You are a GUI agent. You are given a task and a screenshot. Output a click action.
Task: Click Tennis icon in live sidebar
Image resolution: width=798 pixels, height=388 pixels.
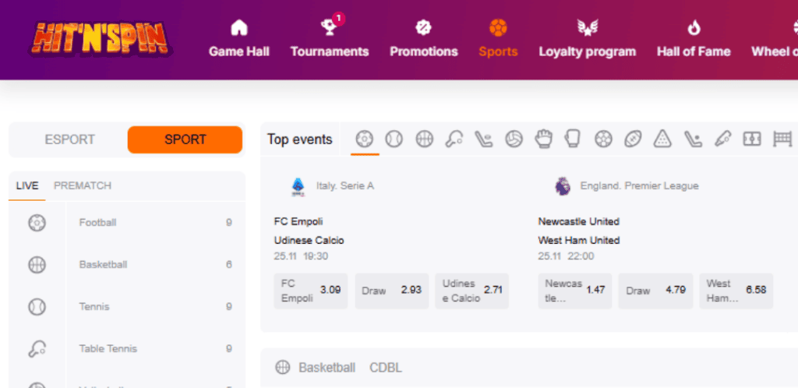pos(37,307)
